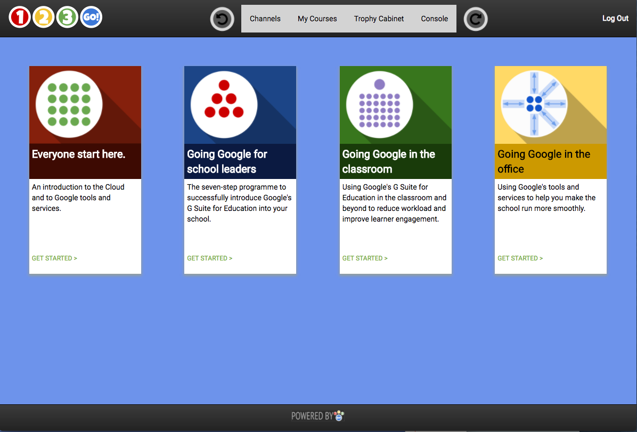This screenshot has height=432, width=637.
Task: Click GET STARTED on school leaders card
Action: click(210, 258)
